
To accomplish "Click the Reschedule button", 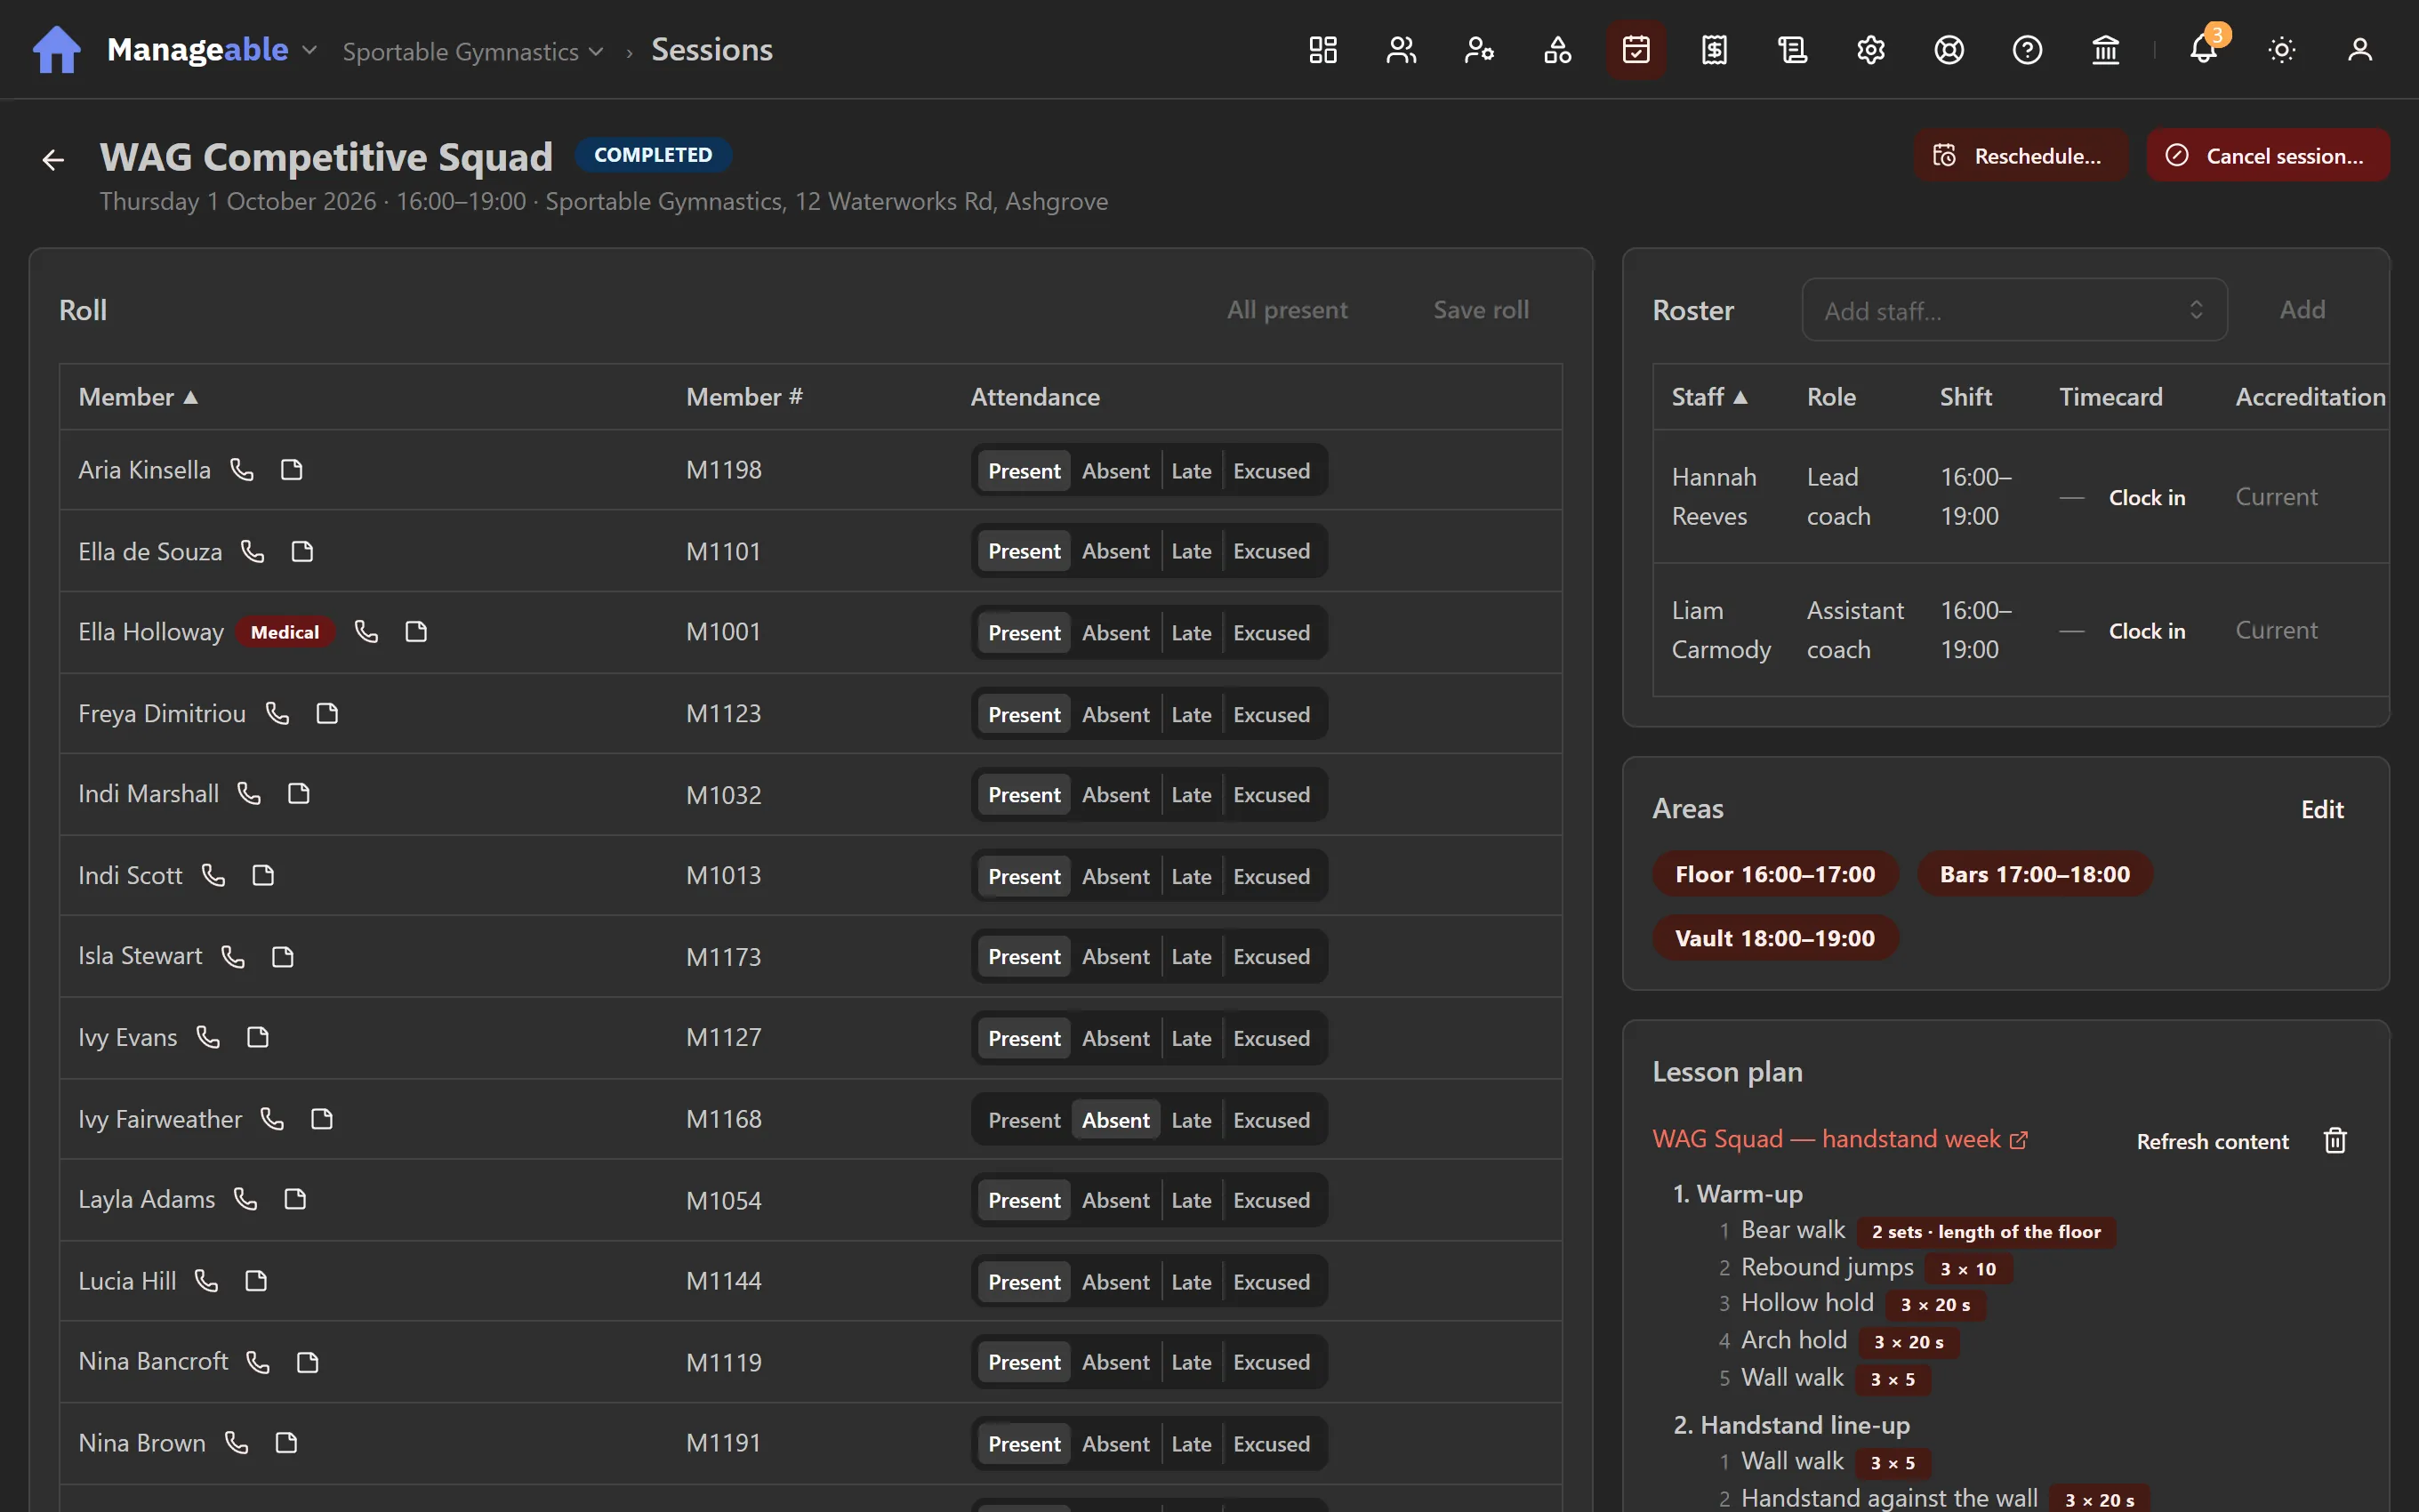I will [2021, 156].
